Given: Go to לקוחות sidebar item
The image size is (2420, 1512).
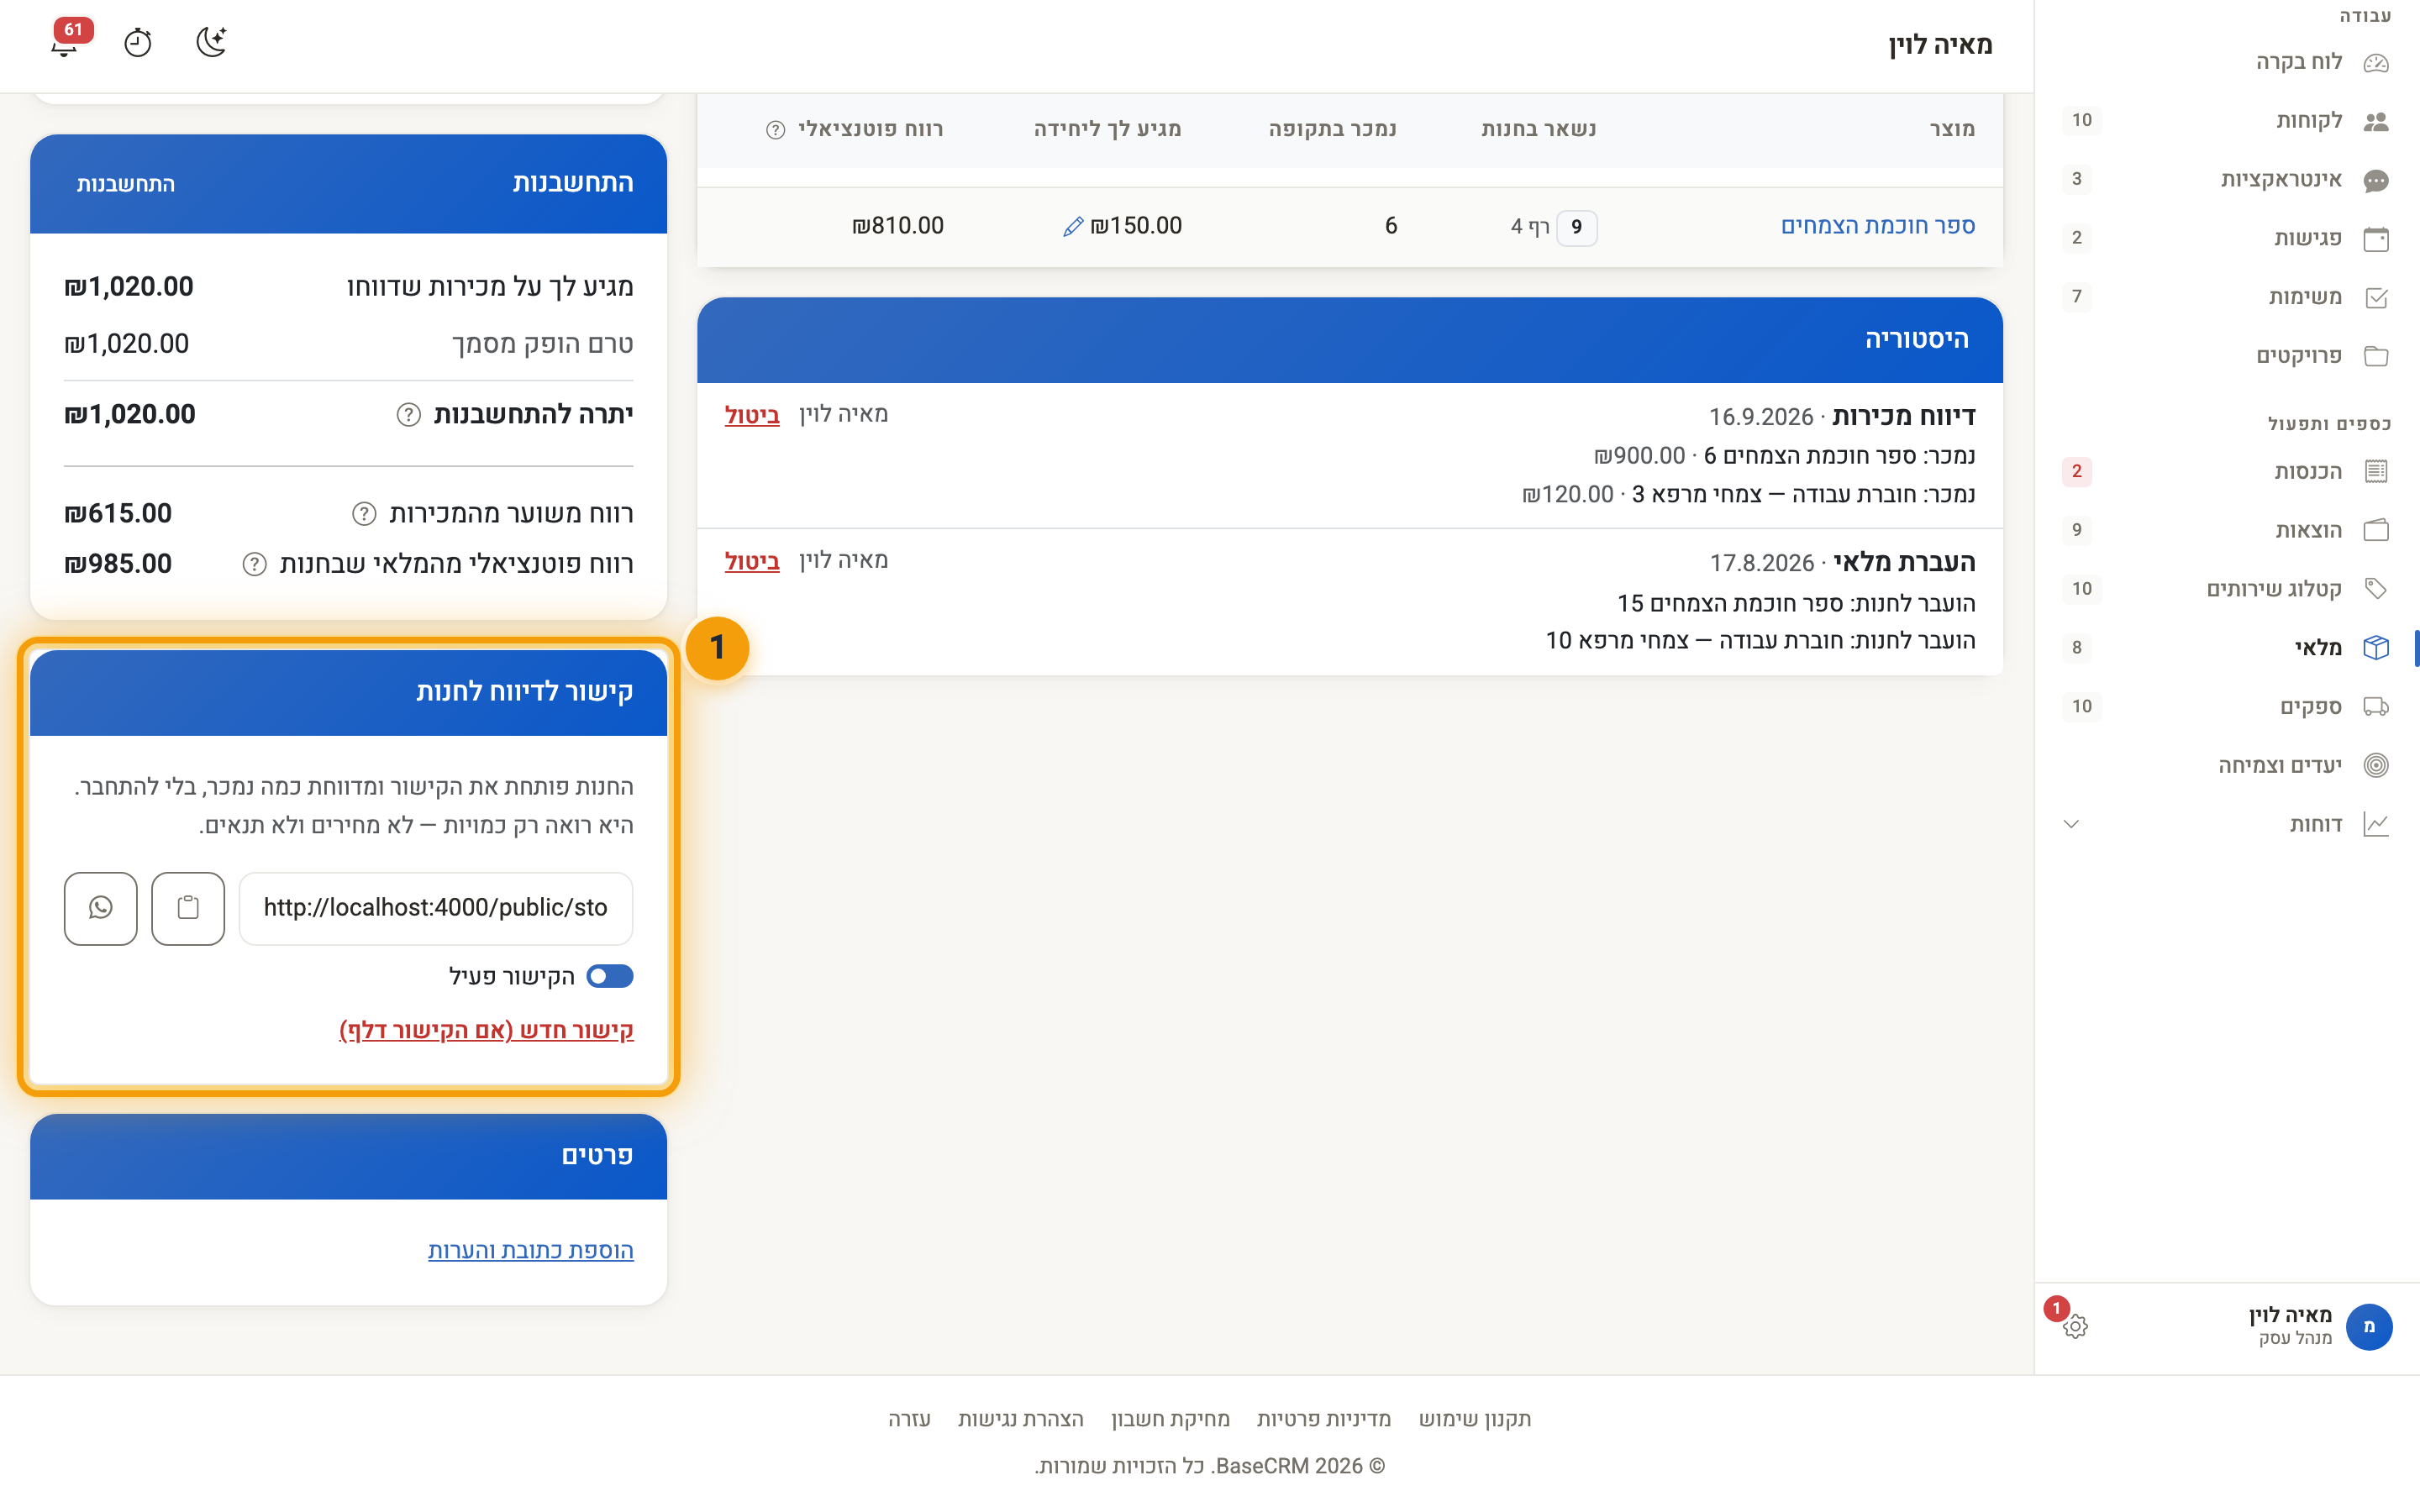Looking at the screenshot, I should [2226, 120].
